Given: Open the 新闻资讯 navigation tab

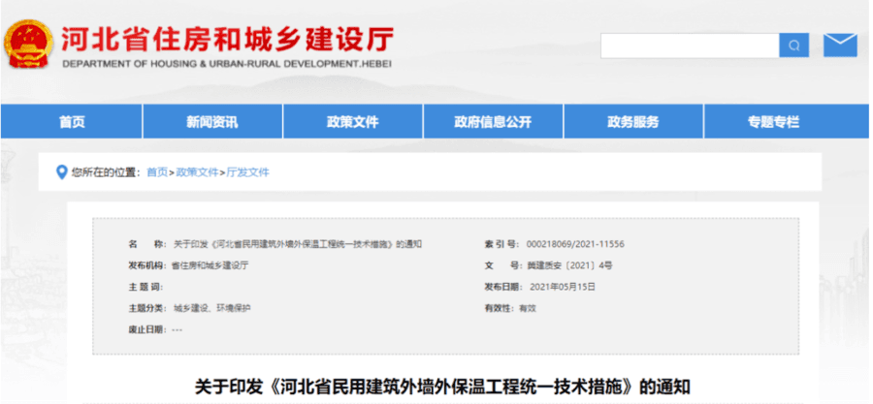Looking at the screenshot, I should coord(212,122).
